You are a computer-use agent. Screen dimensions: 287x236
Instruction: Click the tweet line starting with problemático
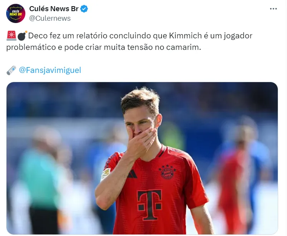click(x=104, y=47)
